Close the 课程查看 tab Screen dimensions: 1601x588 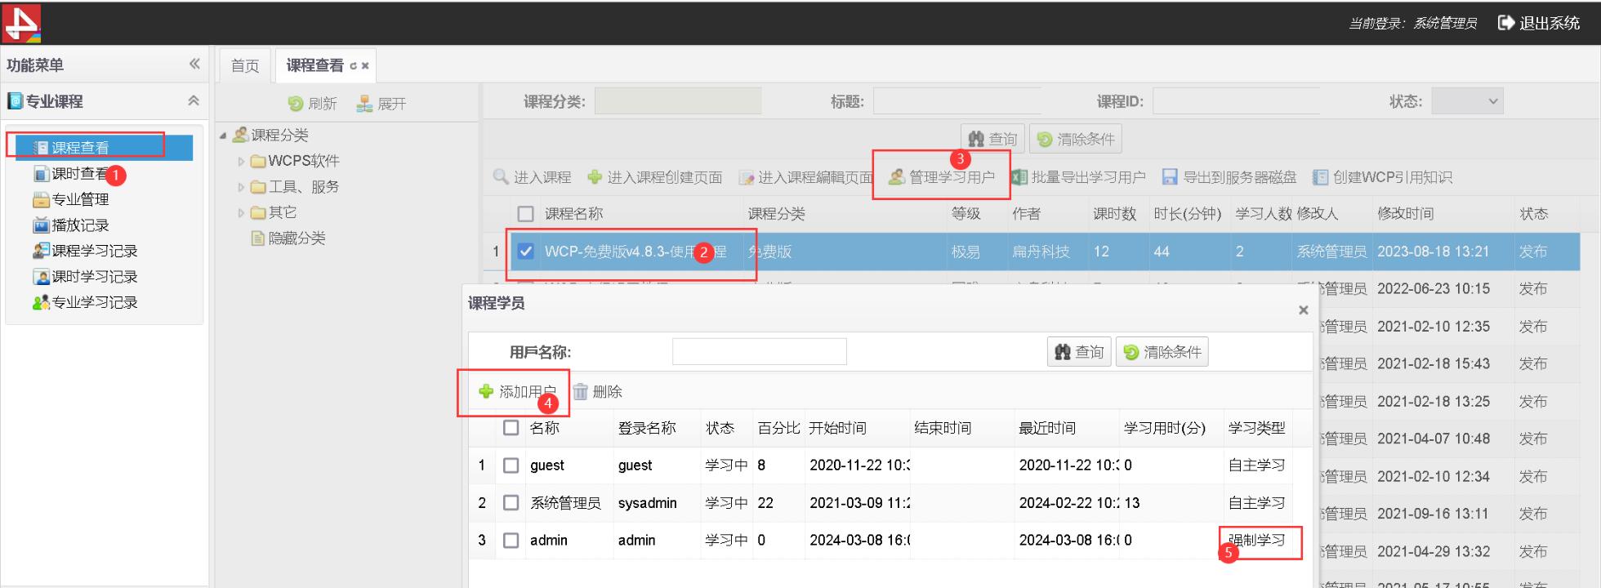tap(365, 66)
